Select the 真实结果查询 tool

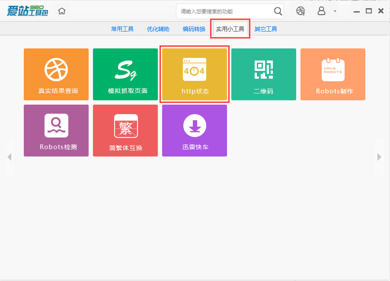coord(56,74)
